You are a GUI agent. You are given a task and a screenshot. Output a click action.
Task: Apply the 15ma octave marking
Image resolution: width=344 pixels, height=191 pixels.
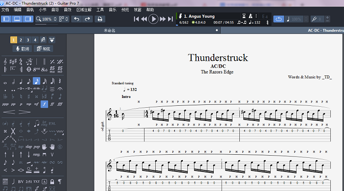[52, 69]
